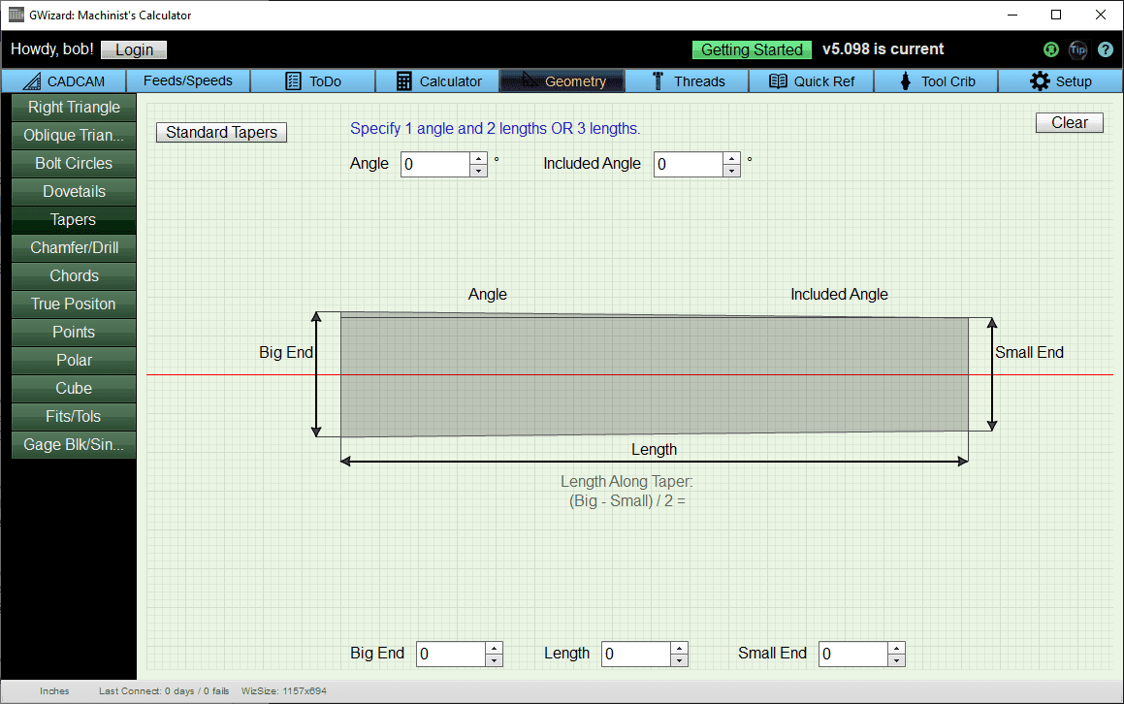This screenshot has height=704, width=1124.
Task: Switch to the CADCAM tab
Action: point(63,81)
